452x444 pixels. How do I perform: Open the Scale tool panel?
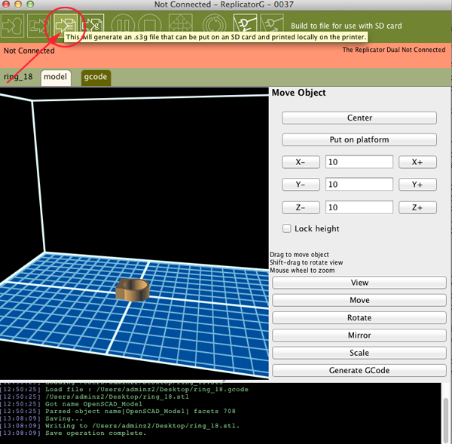(359, 353)
